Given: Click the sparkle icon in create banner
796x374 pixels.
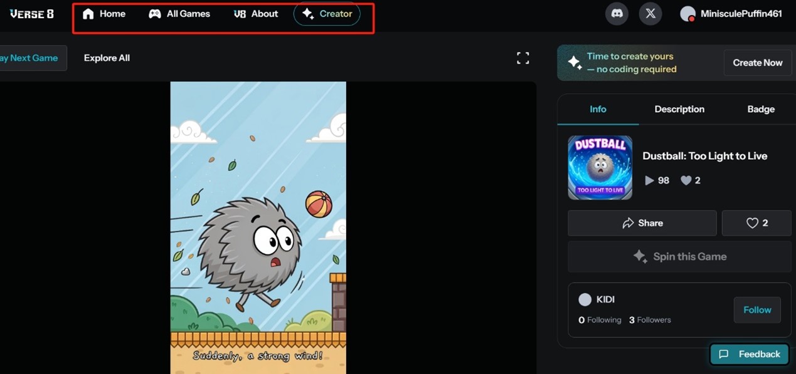Looking at the screenshot, I should (575, 63).
